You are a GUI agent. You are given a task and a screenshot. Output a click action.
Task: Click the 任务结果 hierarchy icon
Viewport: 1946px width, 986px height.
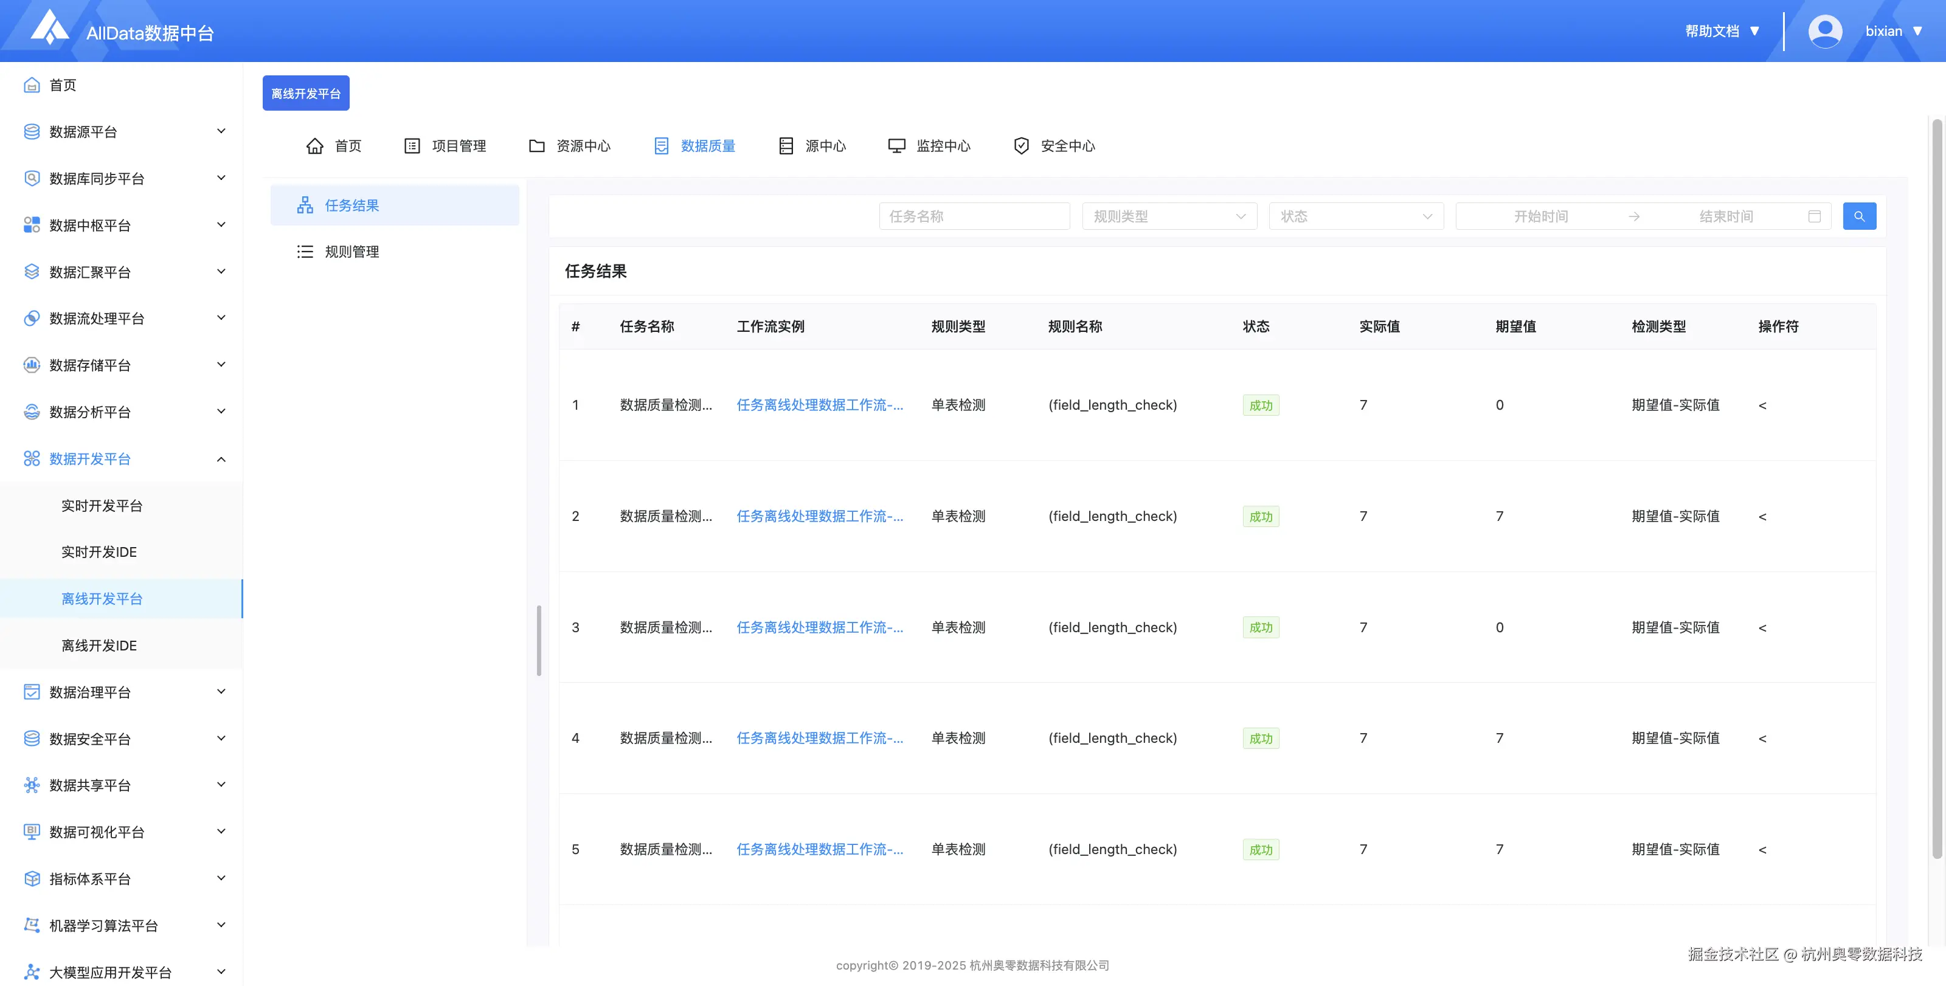point(305,205)
